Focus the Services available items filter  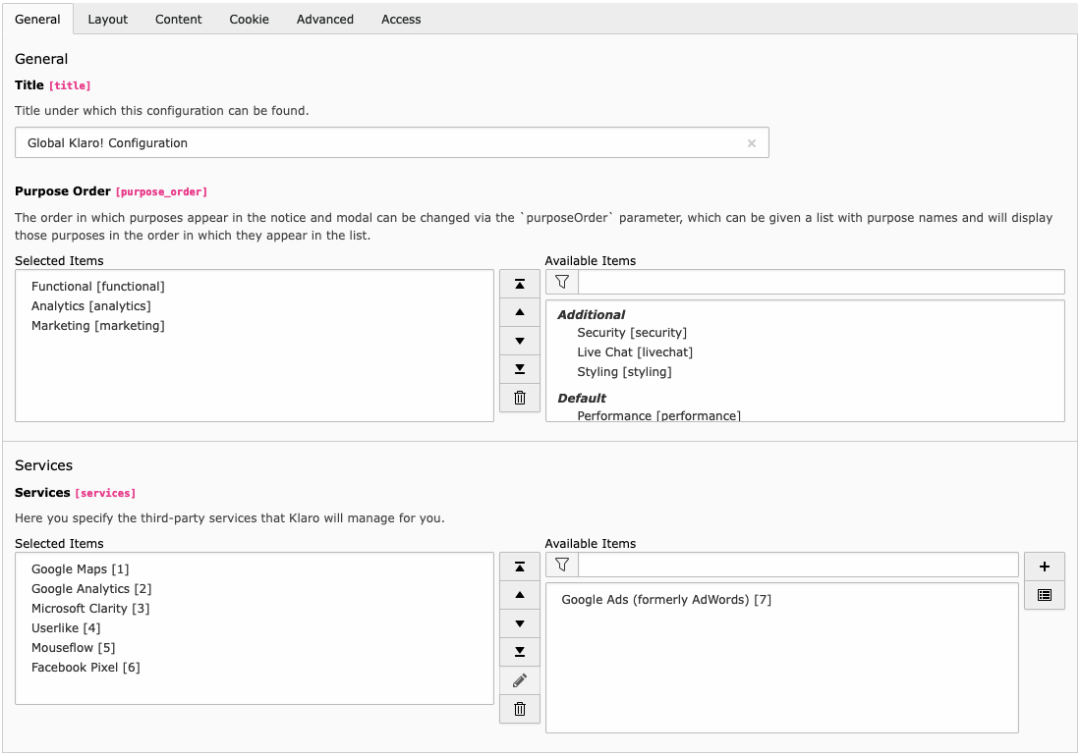tap(797, 565)
